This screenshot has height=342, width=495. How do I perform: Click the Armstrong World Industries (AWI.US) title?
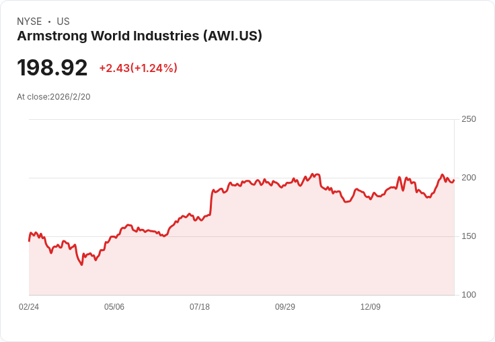coord(139,36)
